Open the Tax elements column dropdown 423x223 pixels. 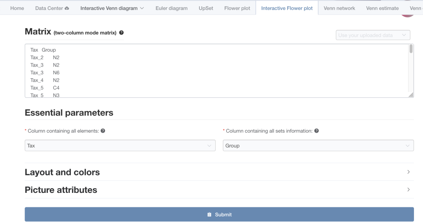click(120, 146)
